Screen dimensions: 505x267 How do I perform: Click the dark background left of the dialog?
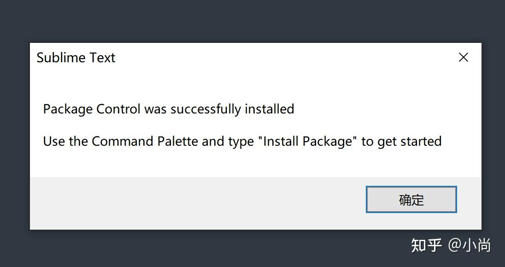(15, 138)
